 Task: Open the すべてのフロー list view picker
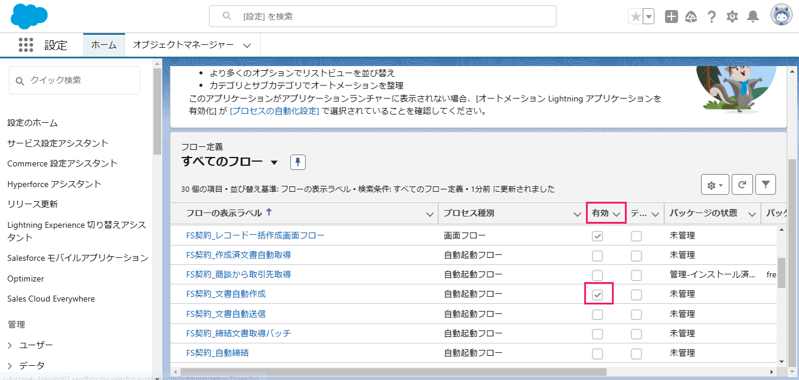pyautogui.click(x=274, y=162)
